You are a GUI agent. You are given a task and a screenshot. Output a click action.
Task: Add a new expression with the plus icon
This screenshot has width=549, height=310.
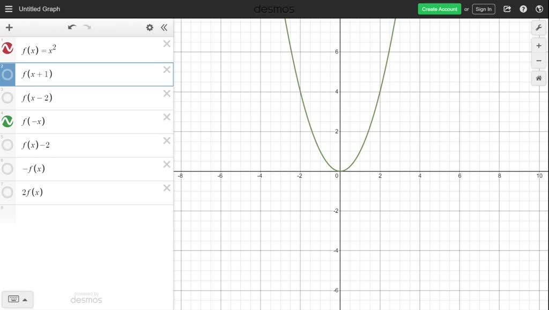click(x=9, y=27)
